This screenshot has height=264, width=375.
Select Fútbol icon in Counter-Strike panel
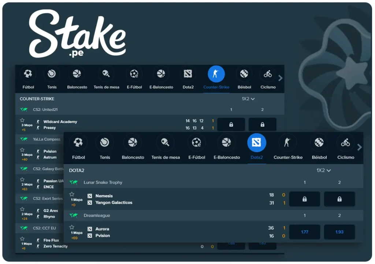point(28,74)
